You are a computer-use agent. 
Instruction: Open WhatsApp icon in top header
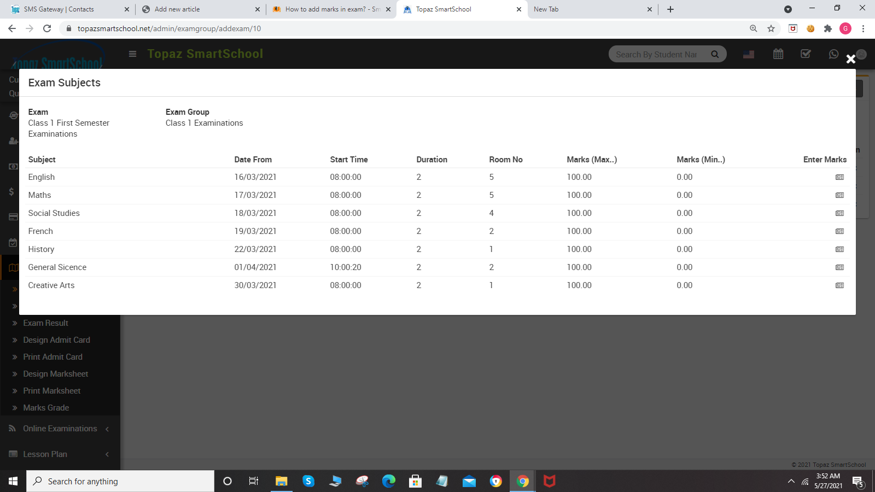tap(833, 54)
